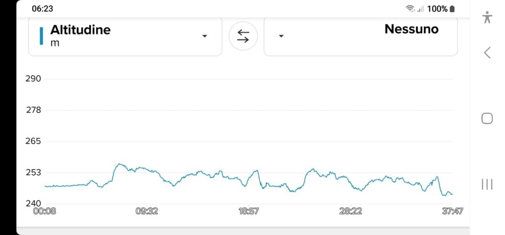Image resolution: width=505 pixels, height=235 pixels.
Task: Tap the Altitudine label text
Action: (80, 30)
